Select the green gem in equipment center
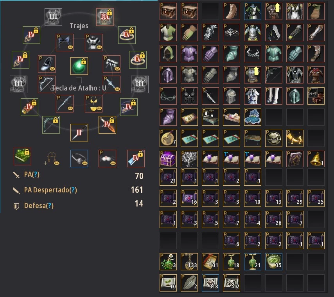This screenshot has height=297, width=334. coord(79,66)
